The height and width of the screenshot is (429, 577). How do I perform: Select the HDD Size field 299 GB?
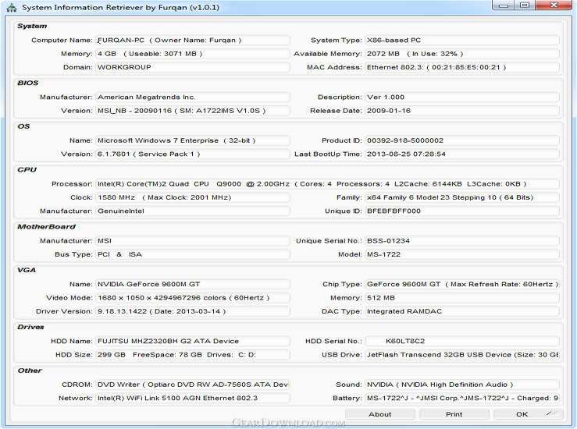[x=193, y=355]
